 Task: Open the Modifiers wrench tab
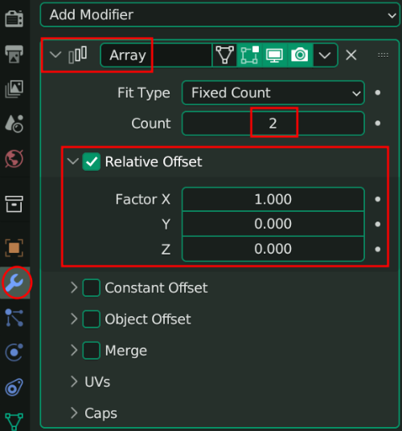tap(14, 283)
